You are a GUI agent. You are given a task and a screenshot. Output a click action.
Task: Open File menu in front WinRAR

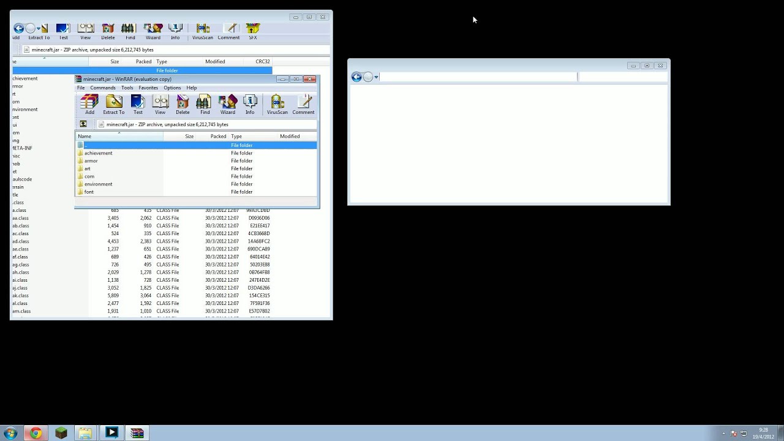[81, 88]
